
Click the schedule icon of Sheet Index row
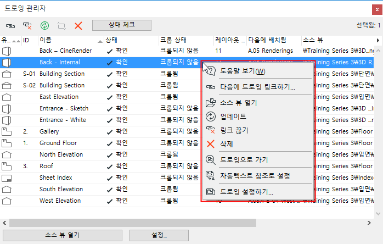(x=7, y=178)
